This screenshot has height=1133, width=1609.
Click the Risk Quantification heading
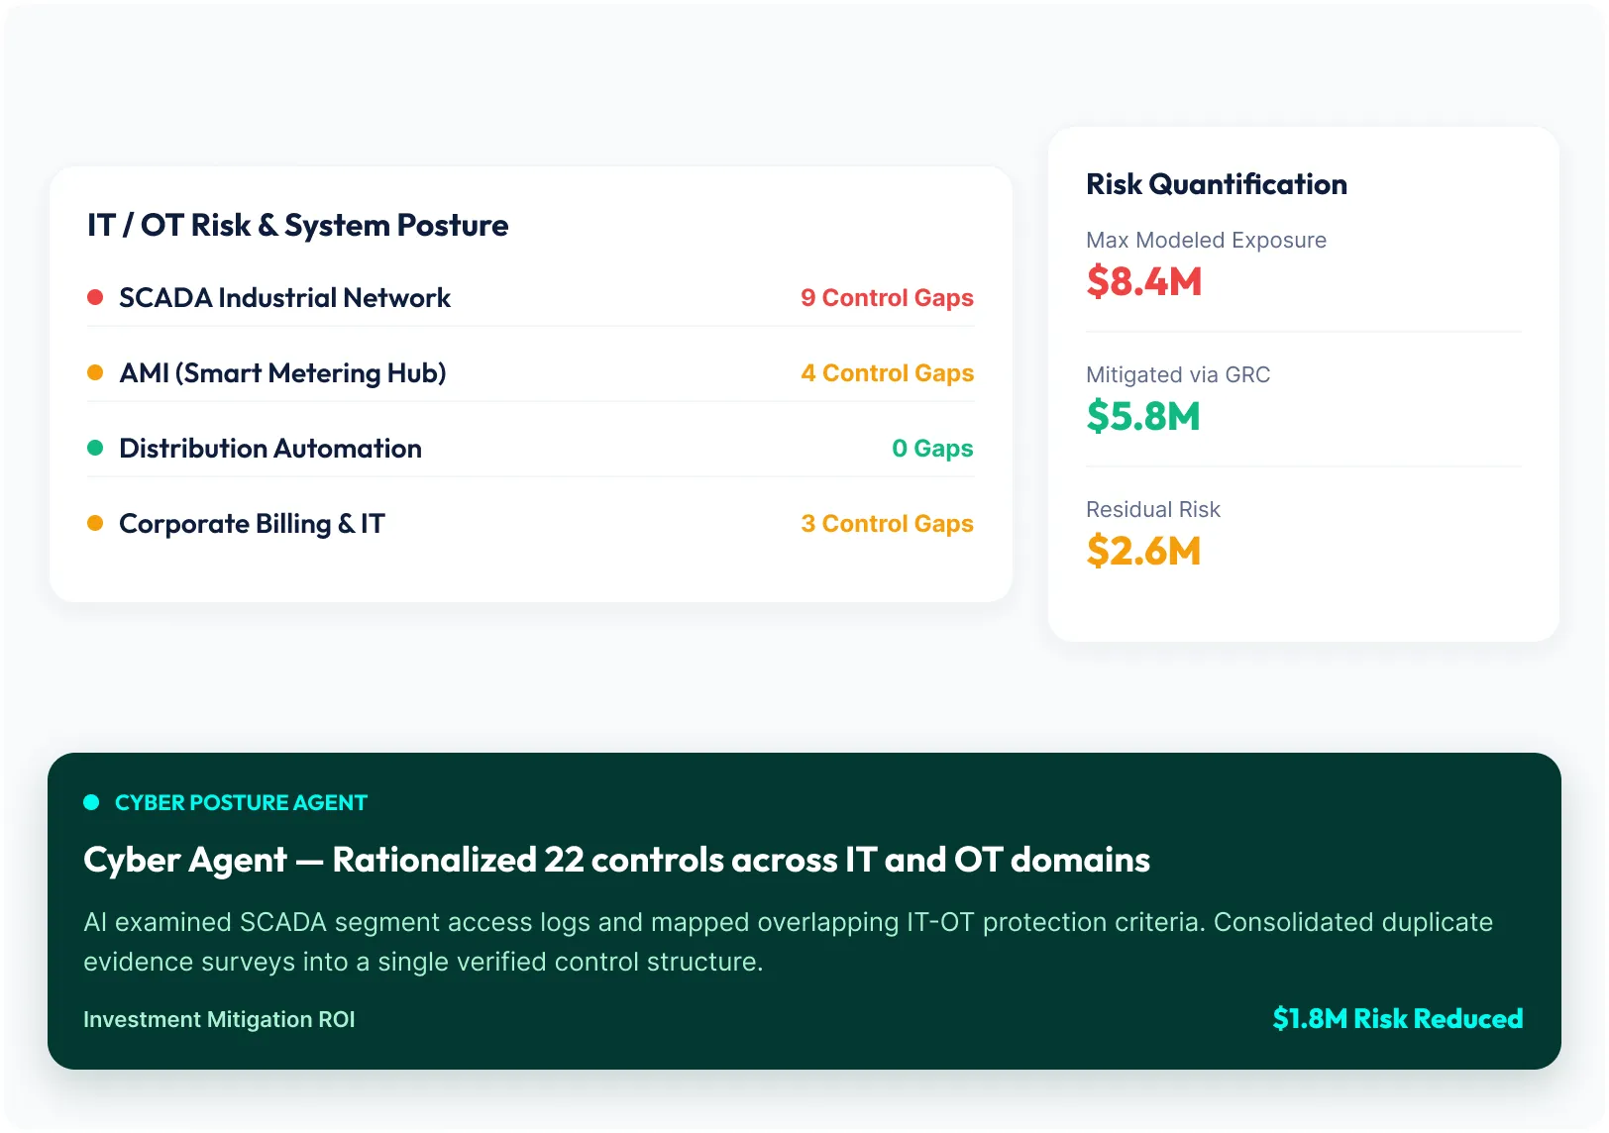point(1217,184)
